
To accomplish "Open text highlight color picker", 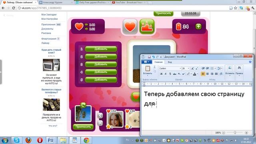I will (x=188, y=74).
